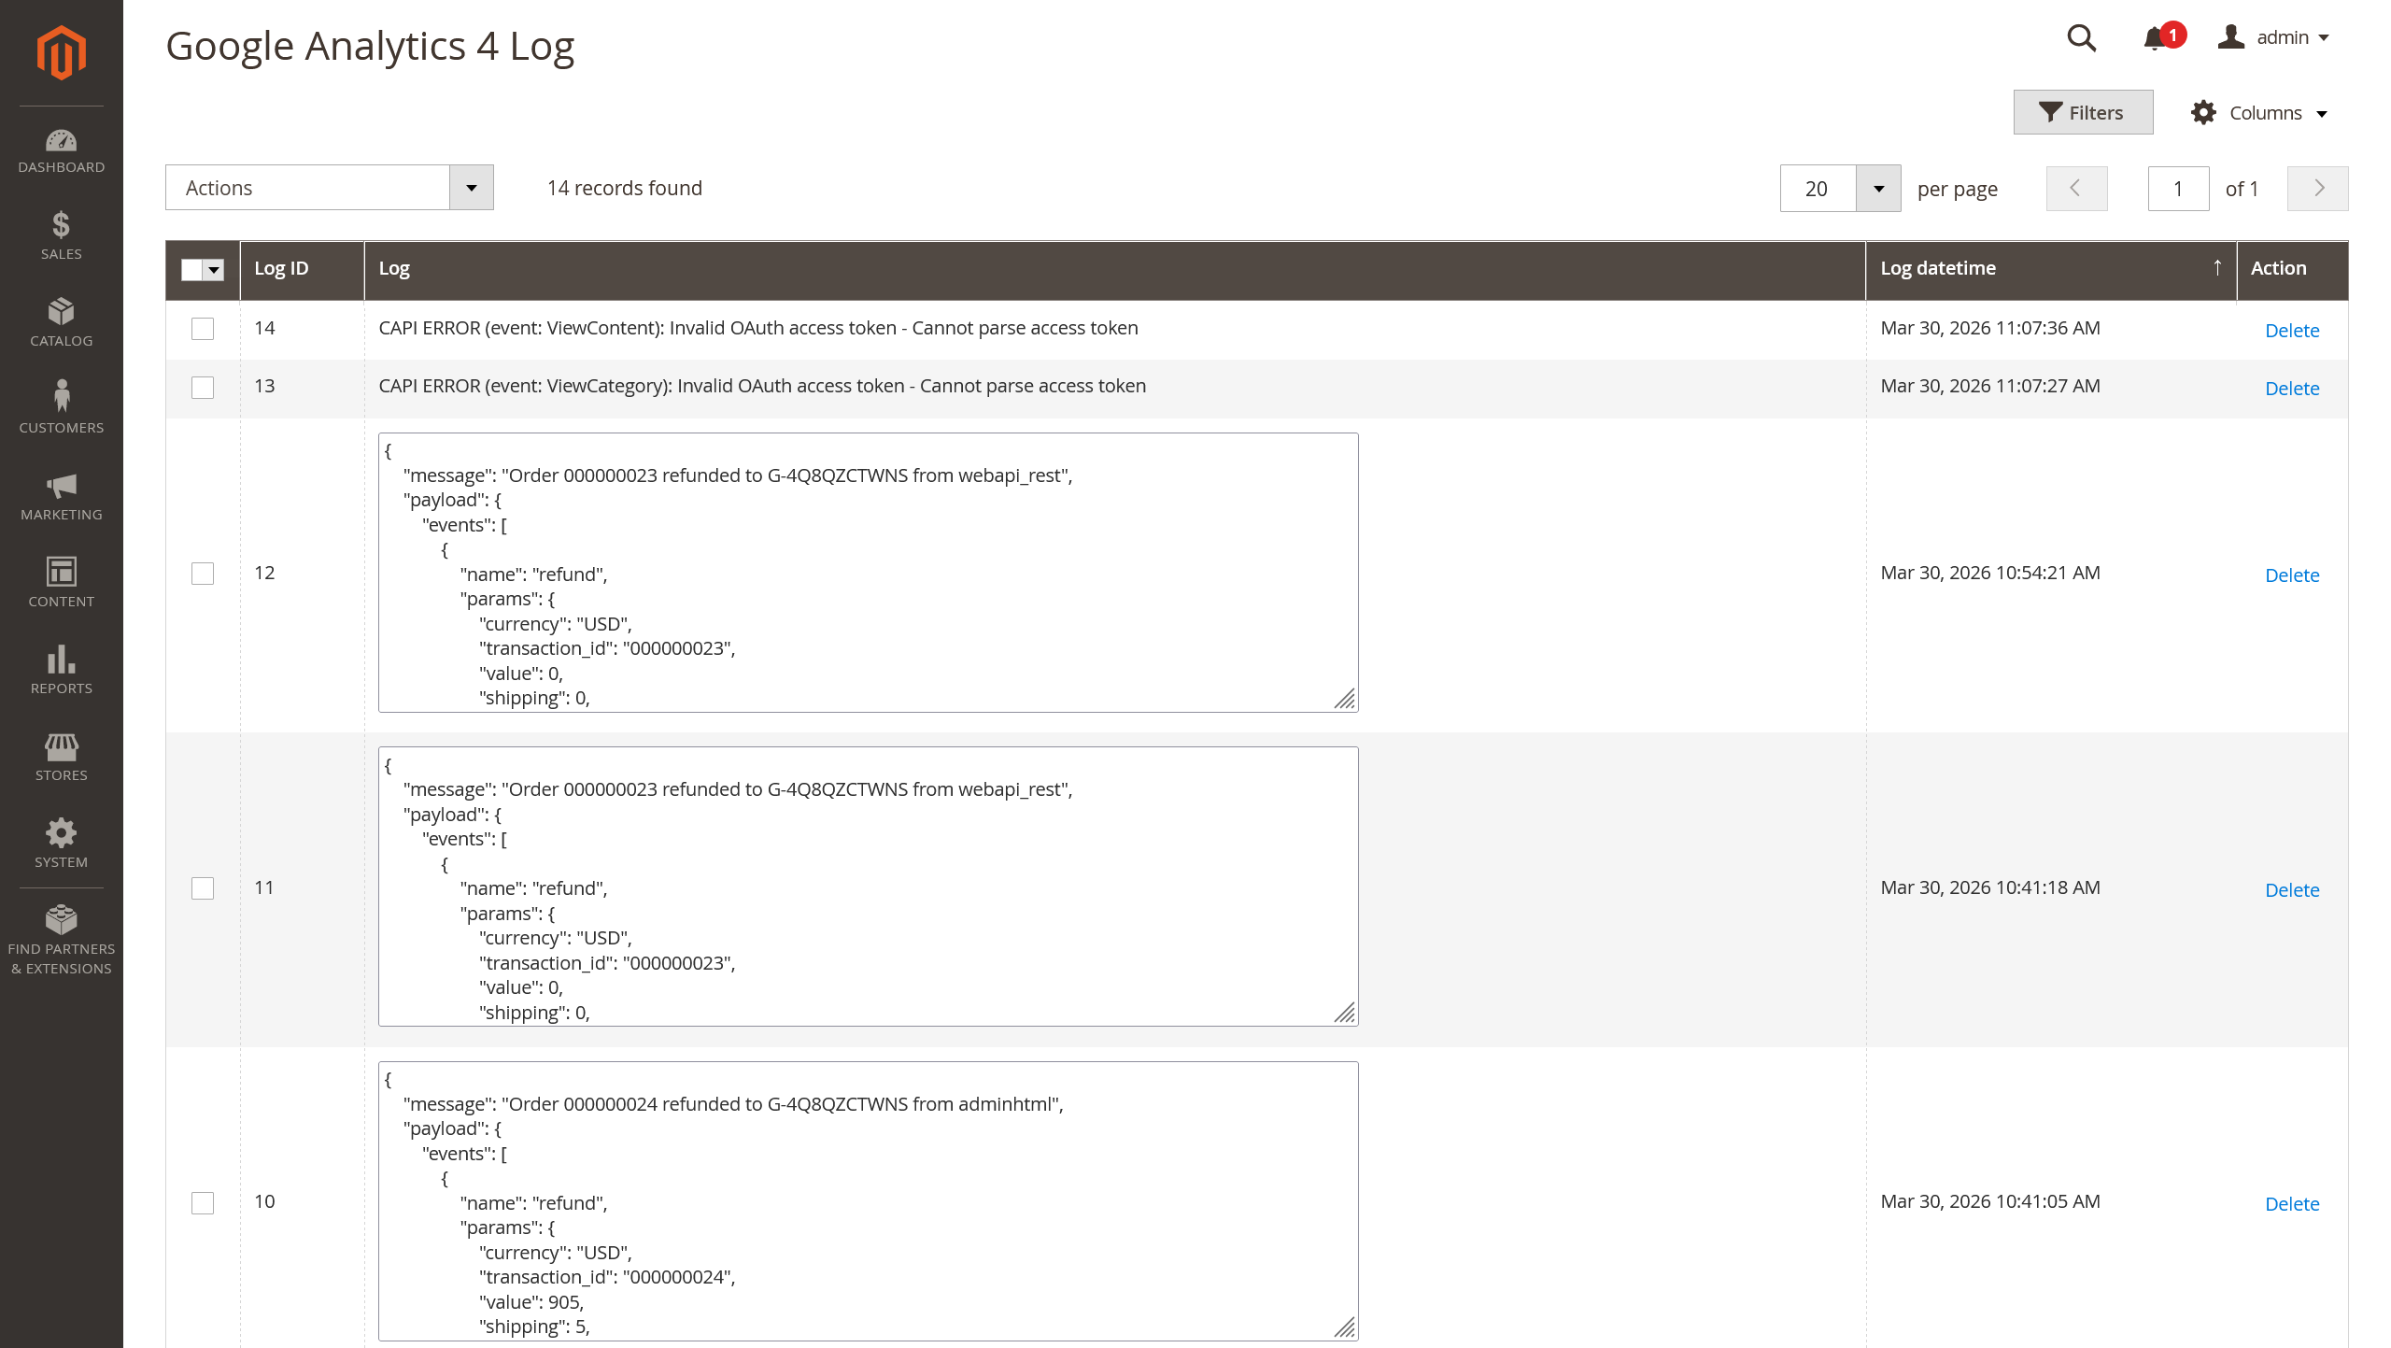
Task: Open the Marketing megaphone icon menu
Action: click(62, 486)
